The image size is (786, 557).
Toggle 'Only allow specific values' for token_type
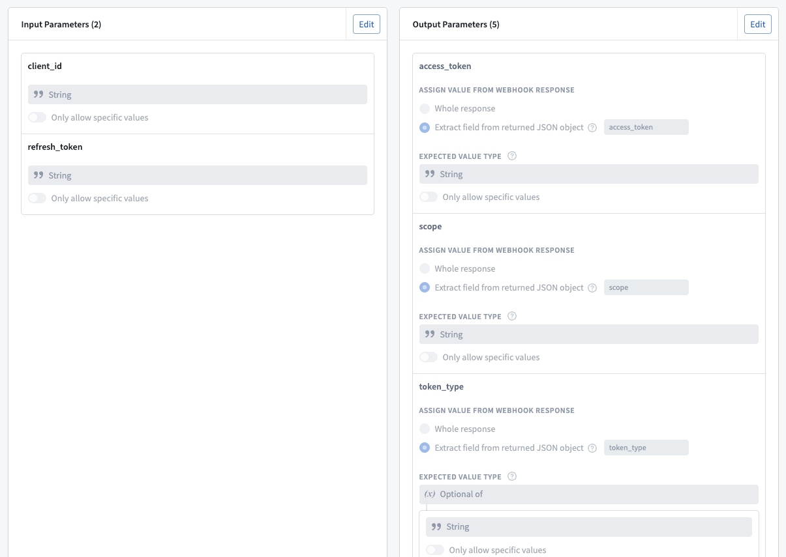(x=435, y=550)
